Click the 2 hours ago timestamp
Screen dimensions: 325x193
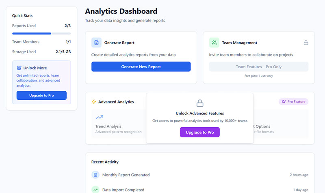point(299,175)
